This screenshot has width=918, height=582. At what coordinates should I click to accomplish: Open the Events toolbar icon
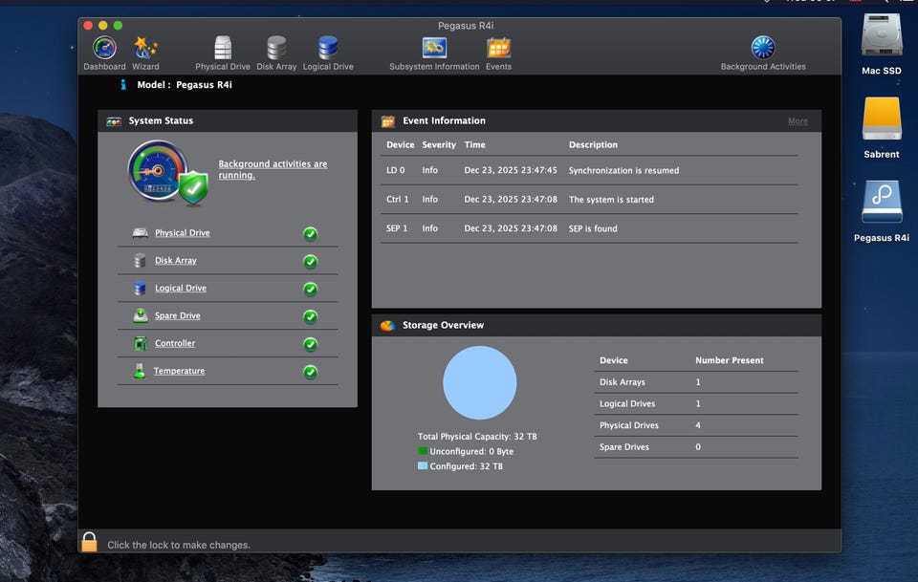pos(498,50)
